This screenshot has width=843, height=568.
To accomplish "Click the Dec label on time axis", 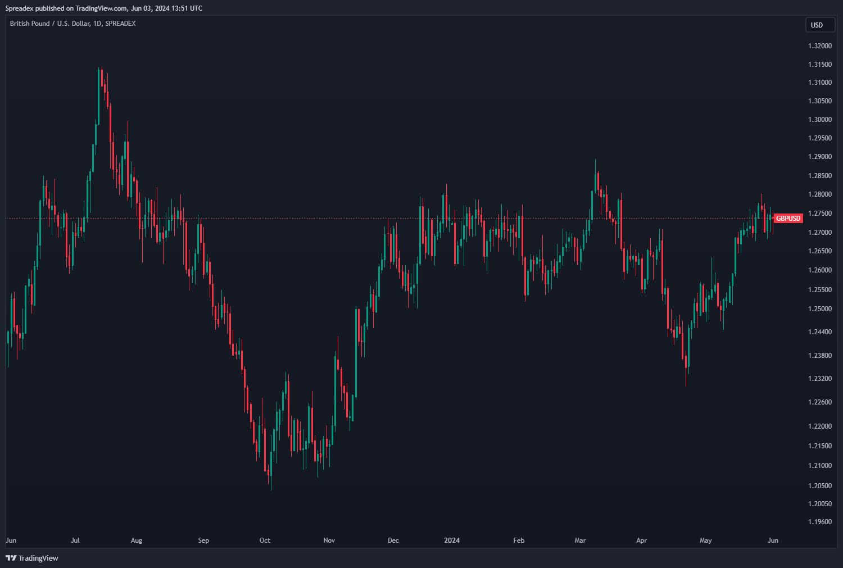I will point(393,540).
